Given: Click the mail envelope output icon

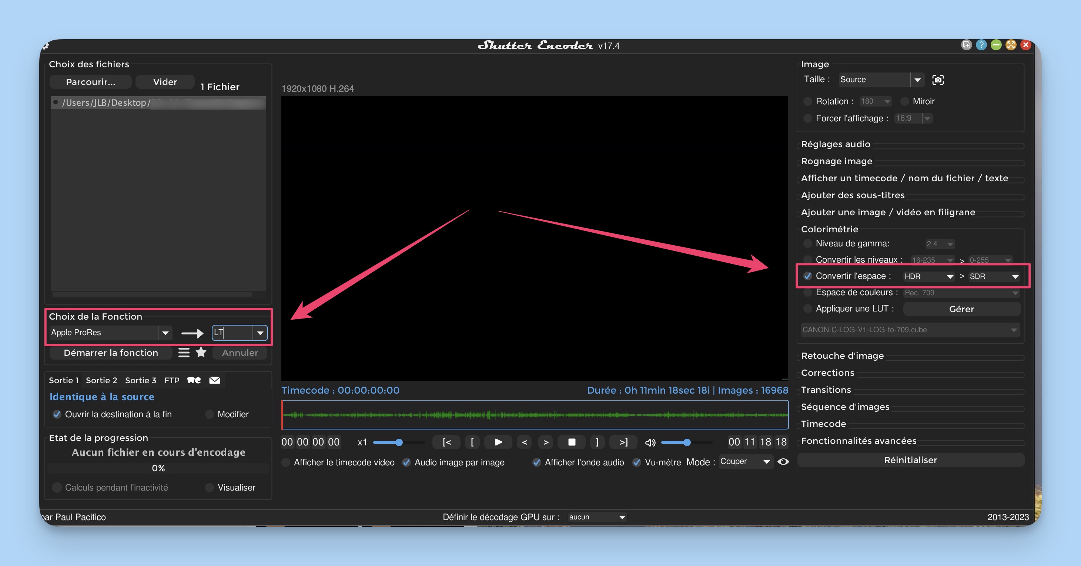Looking at the screenshot, I should 214,380.
